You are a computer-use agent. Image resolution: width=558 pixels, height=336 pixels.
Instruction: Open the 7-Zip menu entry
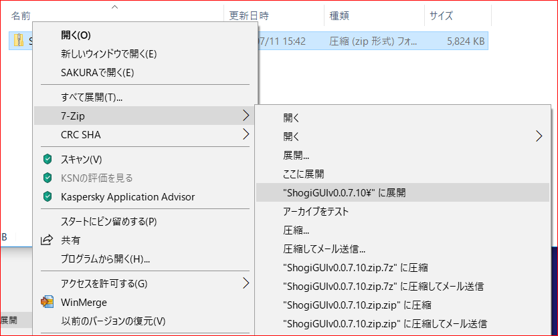tap(145, 116)
